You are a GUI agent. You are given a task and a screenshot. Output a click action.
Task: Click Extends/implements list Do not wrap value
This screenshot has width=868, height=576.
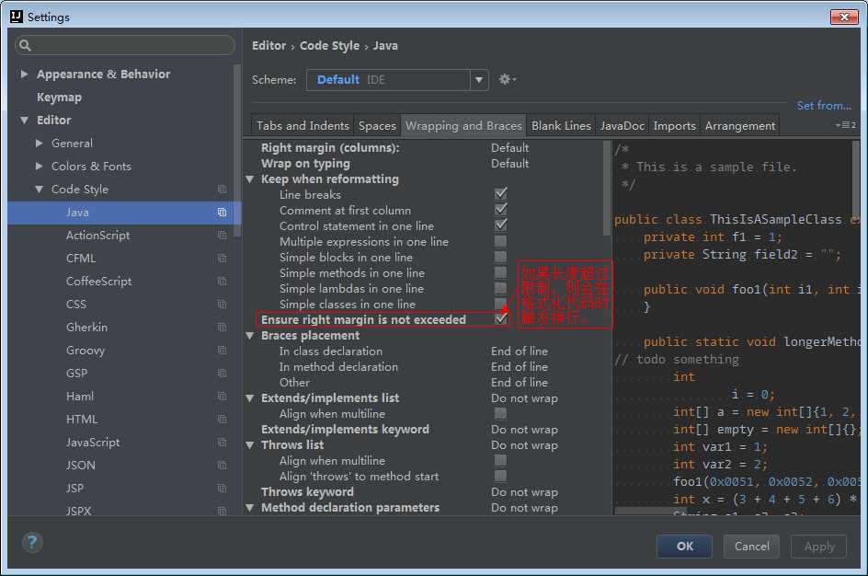point(524,398)
